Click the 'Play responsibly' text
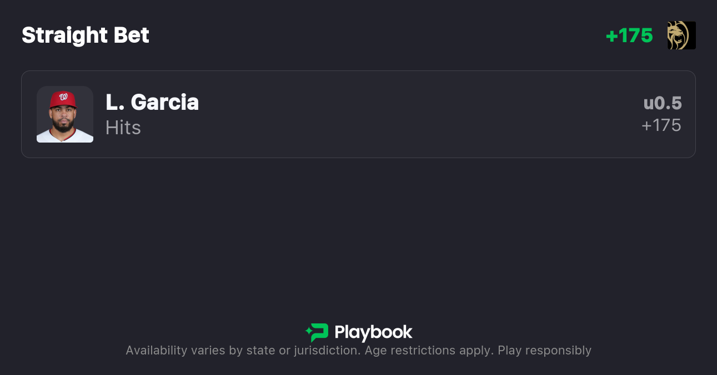This screenshot has height=375, width=717. pyautogui.click(x=544, y=351)
